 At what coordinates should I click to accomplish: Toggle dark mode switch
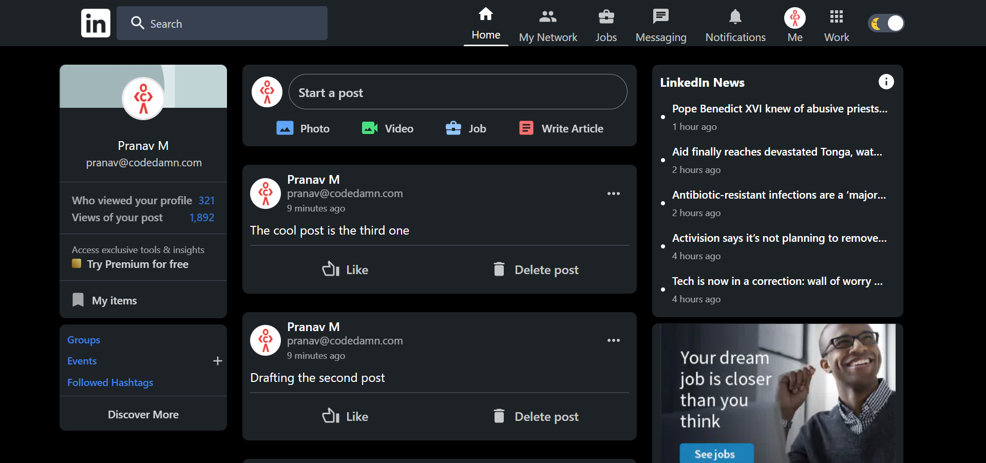coord(886,23)
